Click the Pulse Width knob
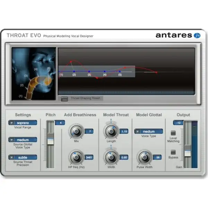This screenshot has height=208, width=208. pos(145,157)
